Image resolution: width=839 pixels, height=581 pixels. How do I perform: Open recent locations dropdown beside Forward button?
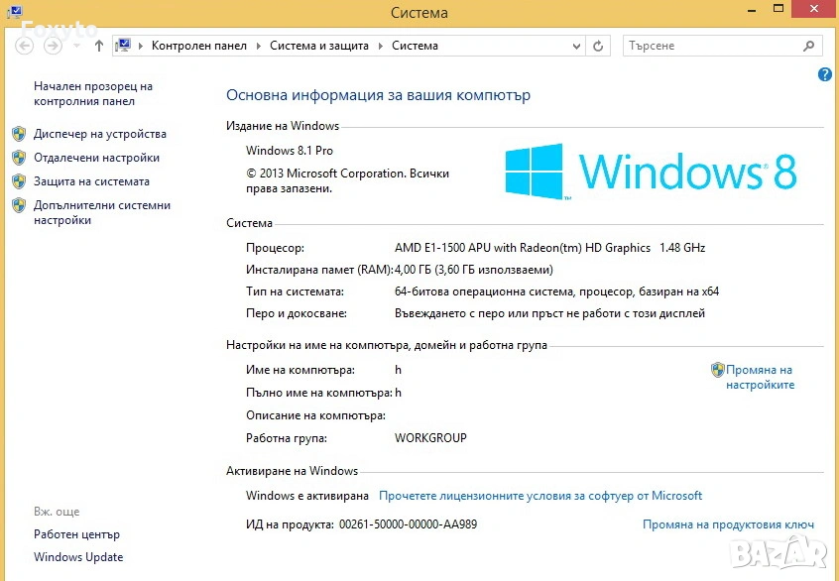[75, 46]
